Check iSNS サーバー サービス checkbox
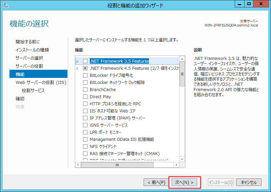This screenshot has width=271, height=192. (x=85, y=125)
